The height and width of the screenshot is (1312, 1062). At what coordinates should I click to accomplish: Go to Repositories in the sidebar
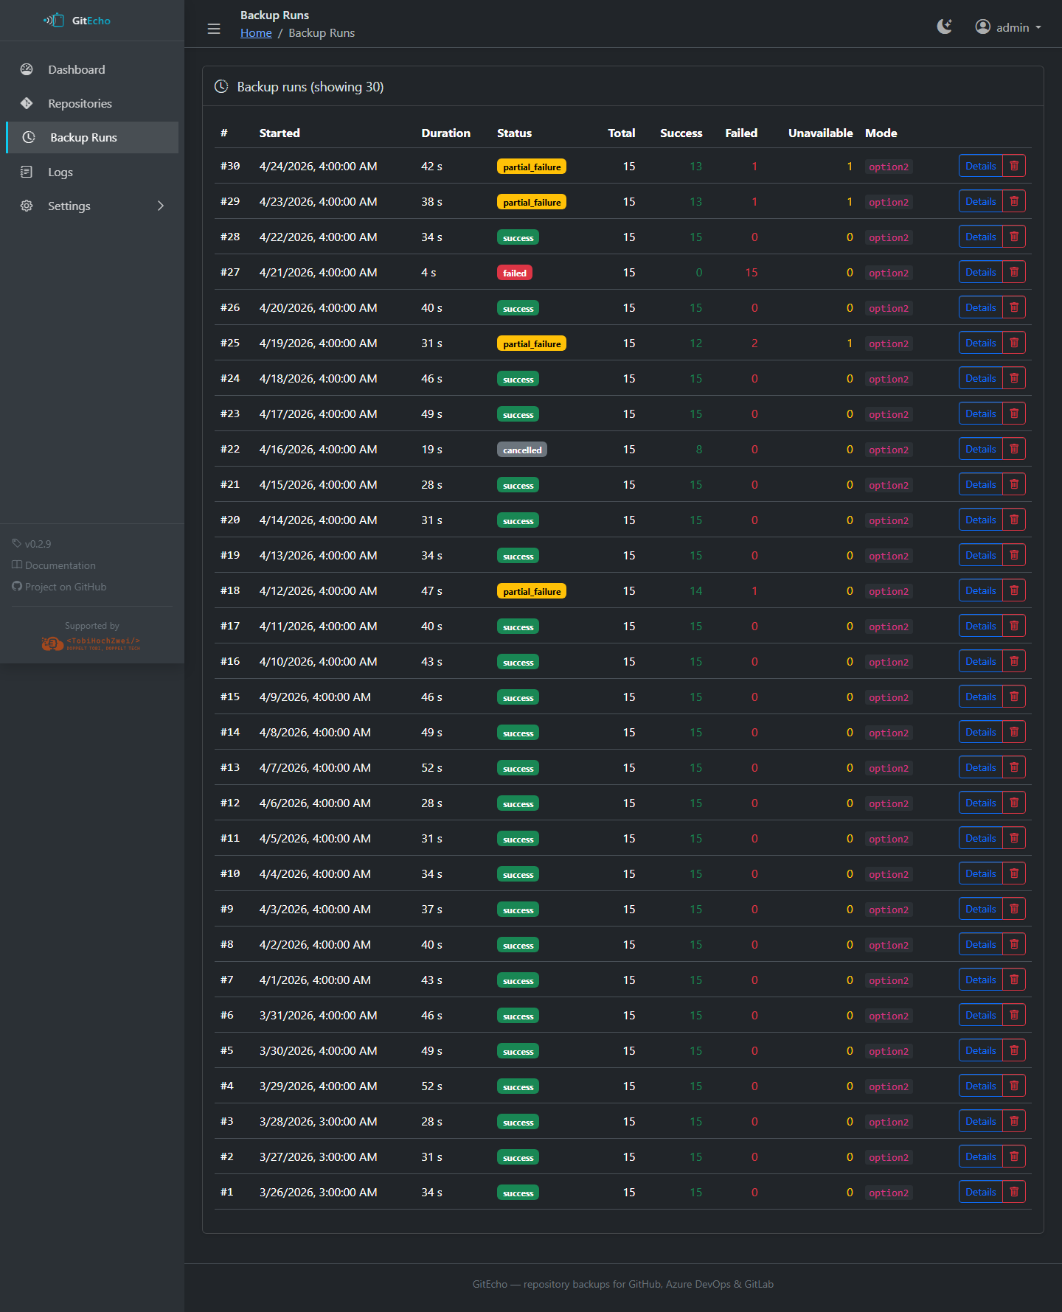coord(80,104)
